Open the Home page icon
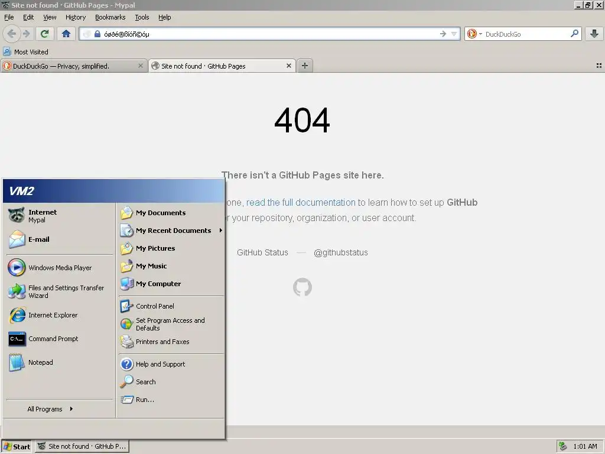Viewport: 605px width, 454px height. [x=66, y=34]
